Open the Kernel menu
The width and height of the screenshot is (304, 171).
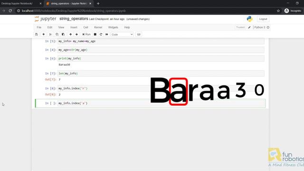(98, 28)
